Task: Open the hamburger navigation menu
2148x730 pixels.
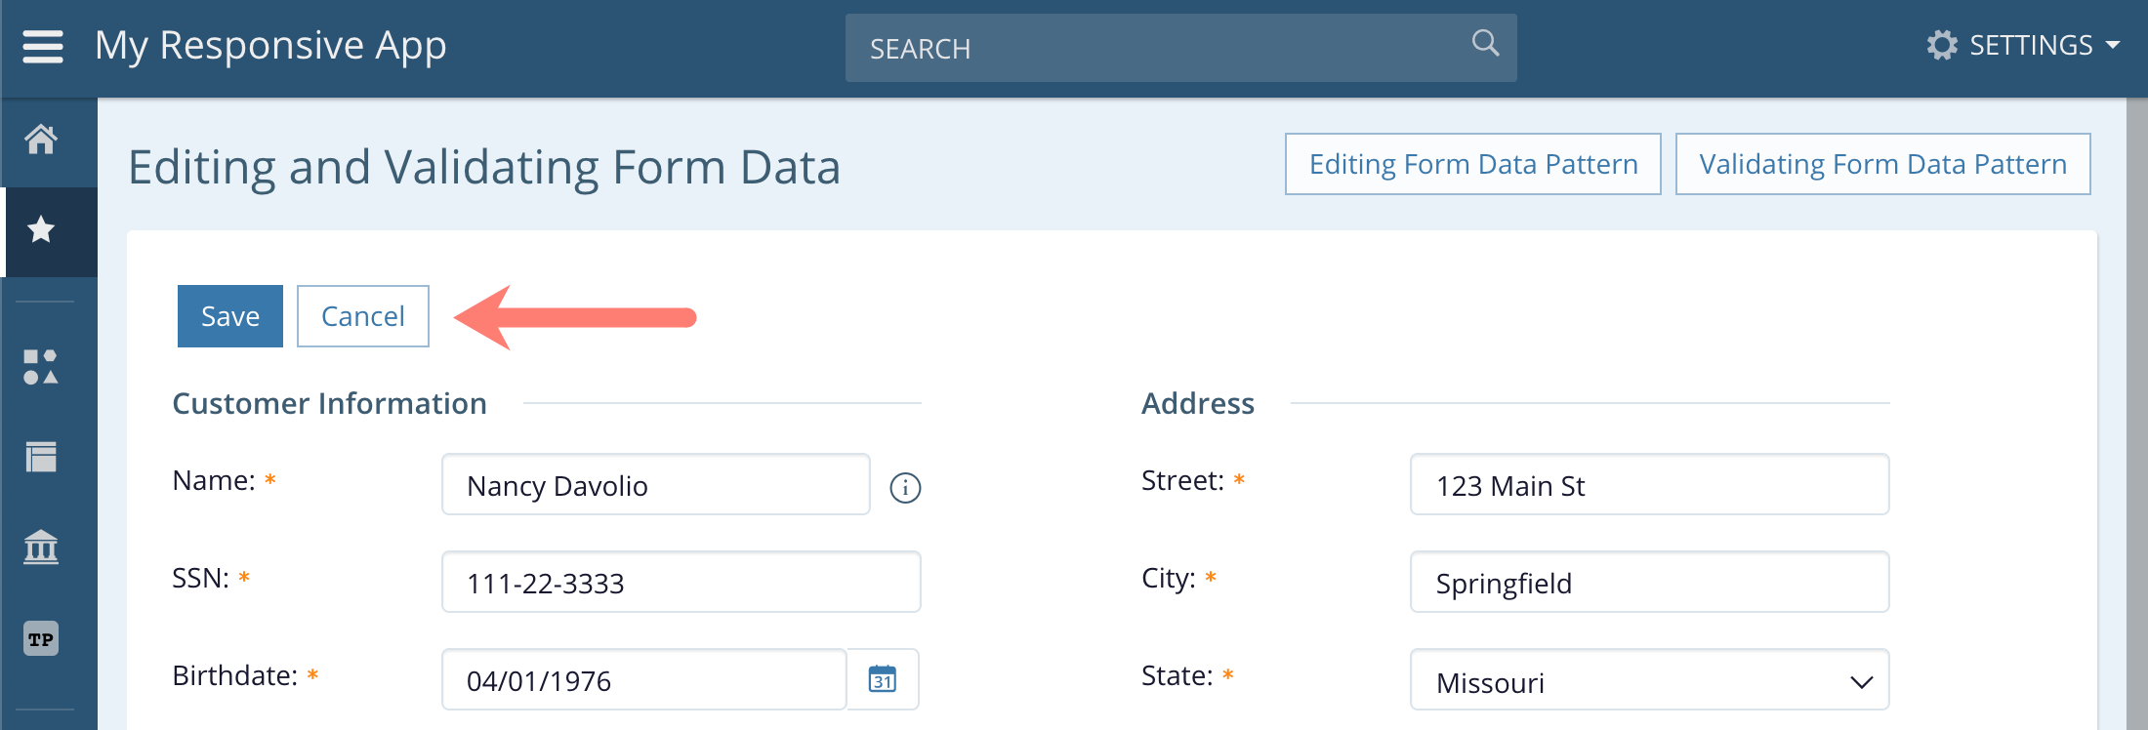Action: 43,46
